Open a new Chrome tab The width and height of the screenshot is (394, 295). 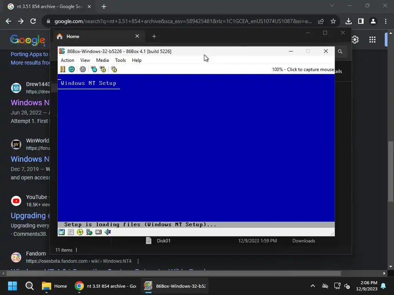coord(104,7)
